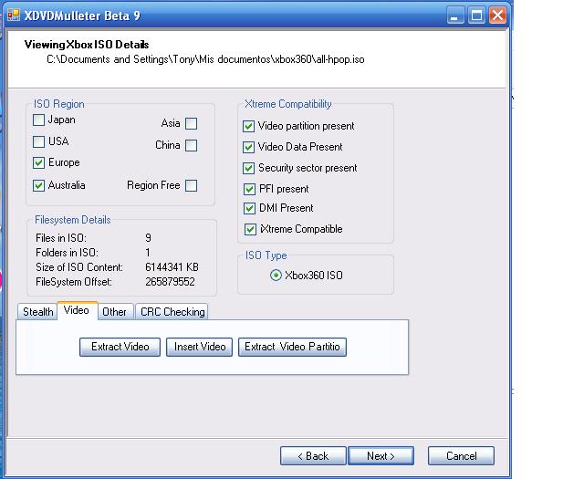Toggle Video partition present checkbox
The width and height of the screenshot is (584, 479).
[x=248, y=126]
